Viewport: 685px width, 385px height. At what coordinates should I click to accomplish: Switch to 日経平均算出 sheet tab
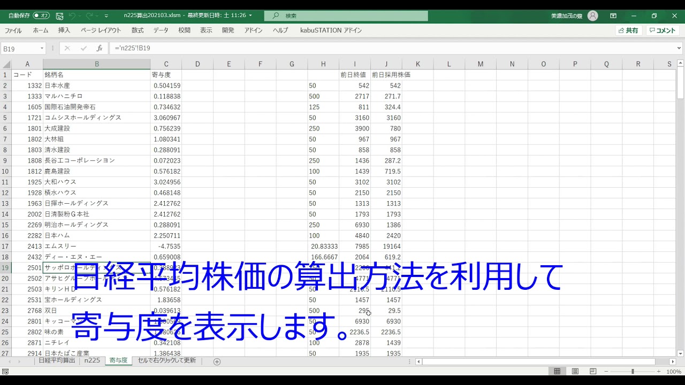[x=57, y=361]
